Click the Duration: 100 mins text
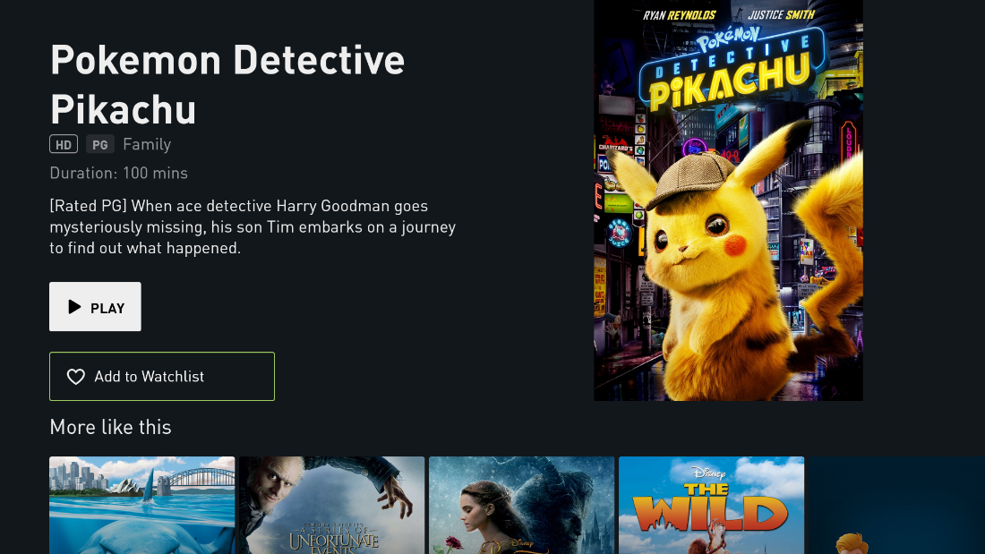 click(x=119, y=173)
